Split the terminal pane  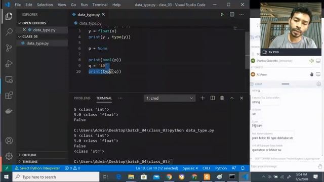[x=213, y=98]
